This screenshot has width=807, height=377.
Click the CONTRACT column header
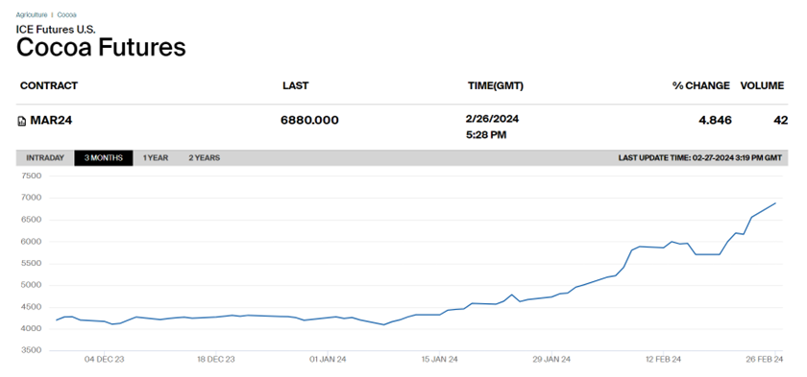(49, 85)
